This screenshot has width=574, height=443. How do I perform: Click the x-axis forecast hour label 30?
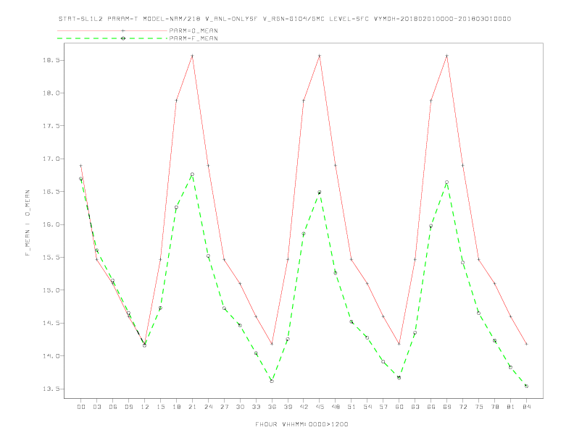240,407
